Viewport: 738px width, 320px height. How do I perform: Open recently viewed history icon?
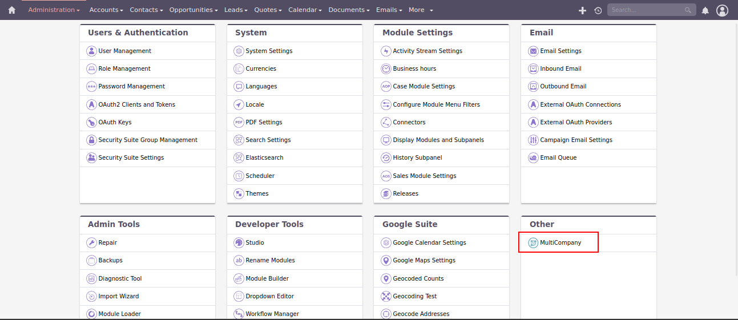pos(598,10)
